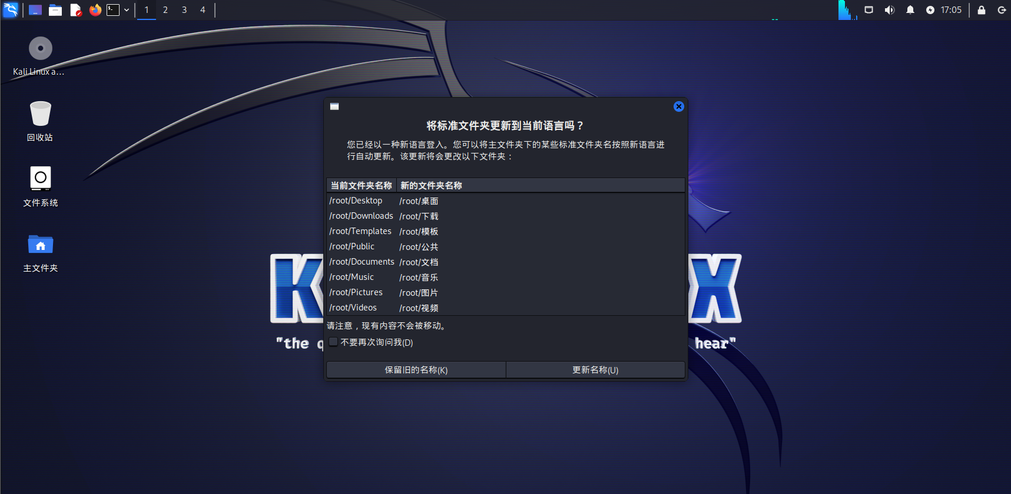Click the show desktop panel icon
Viewport: 1011px width, 494px height.
point(35,10)
